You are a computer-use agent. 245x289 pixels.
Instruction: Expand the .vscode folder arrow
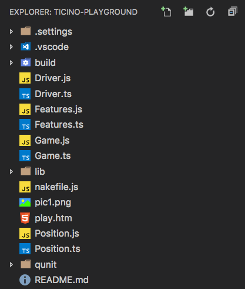11,47
